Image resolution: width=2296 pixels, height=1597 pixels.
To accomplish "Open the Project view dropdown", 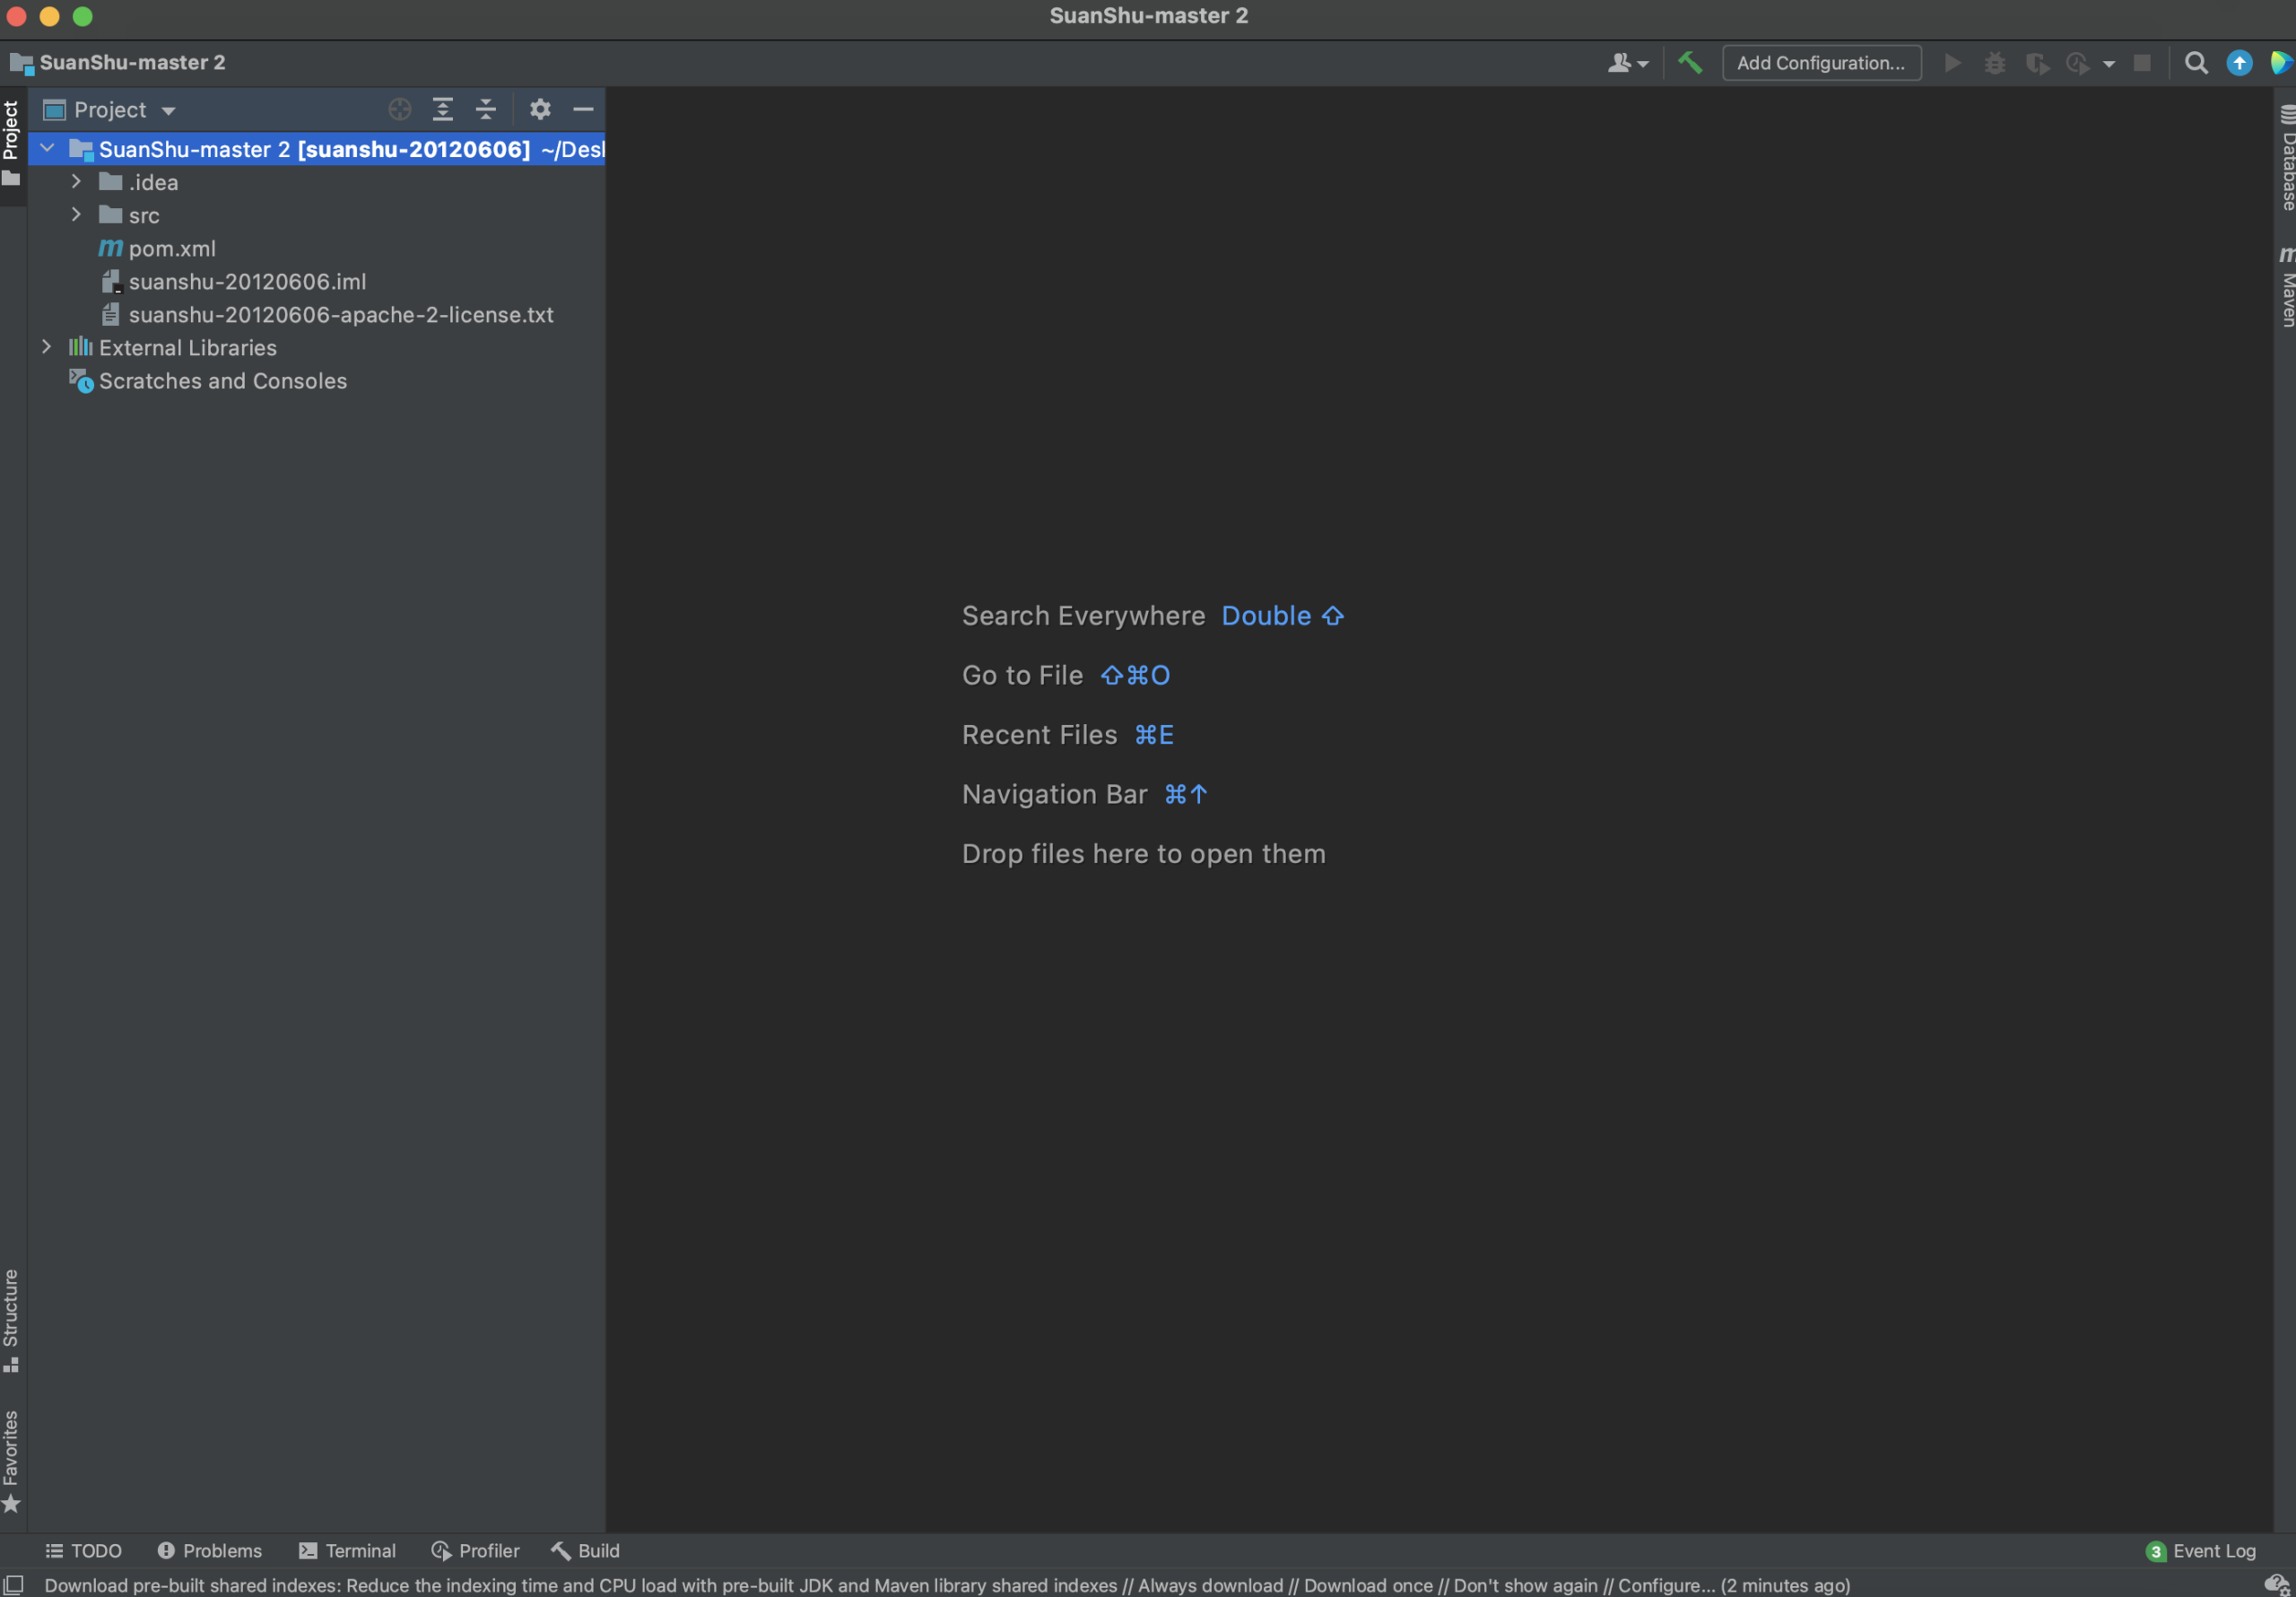I will [110, 109].
